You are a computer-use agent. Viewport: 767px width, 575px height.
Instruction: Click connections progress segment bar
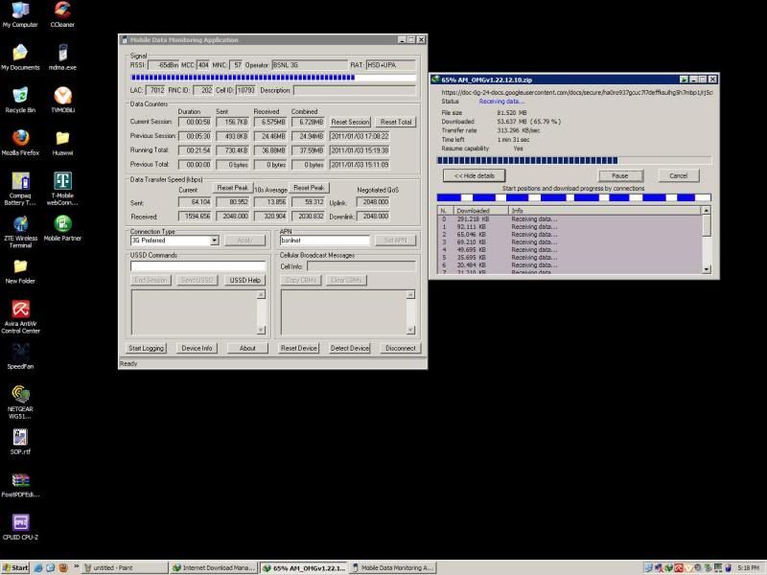(x=573, y=197)
